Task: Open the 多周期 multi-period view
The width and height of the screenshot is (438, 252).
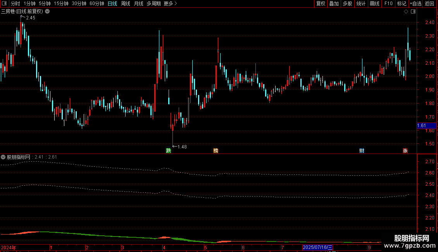Action: [x=153, y=3]
